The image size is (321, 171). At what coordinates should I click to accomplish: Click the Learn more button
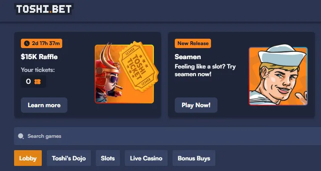pos(44,105)
